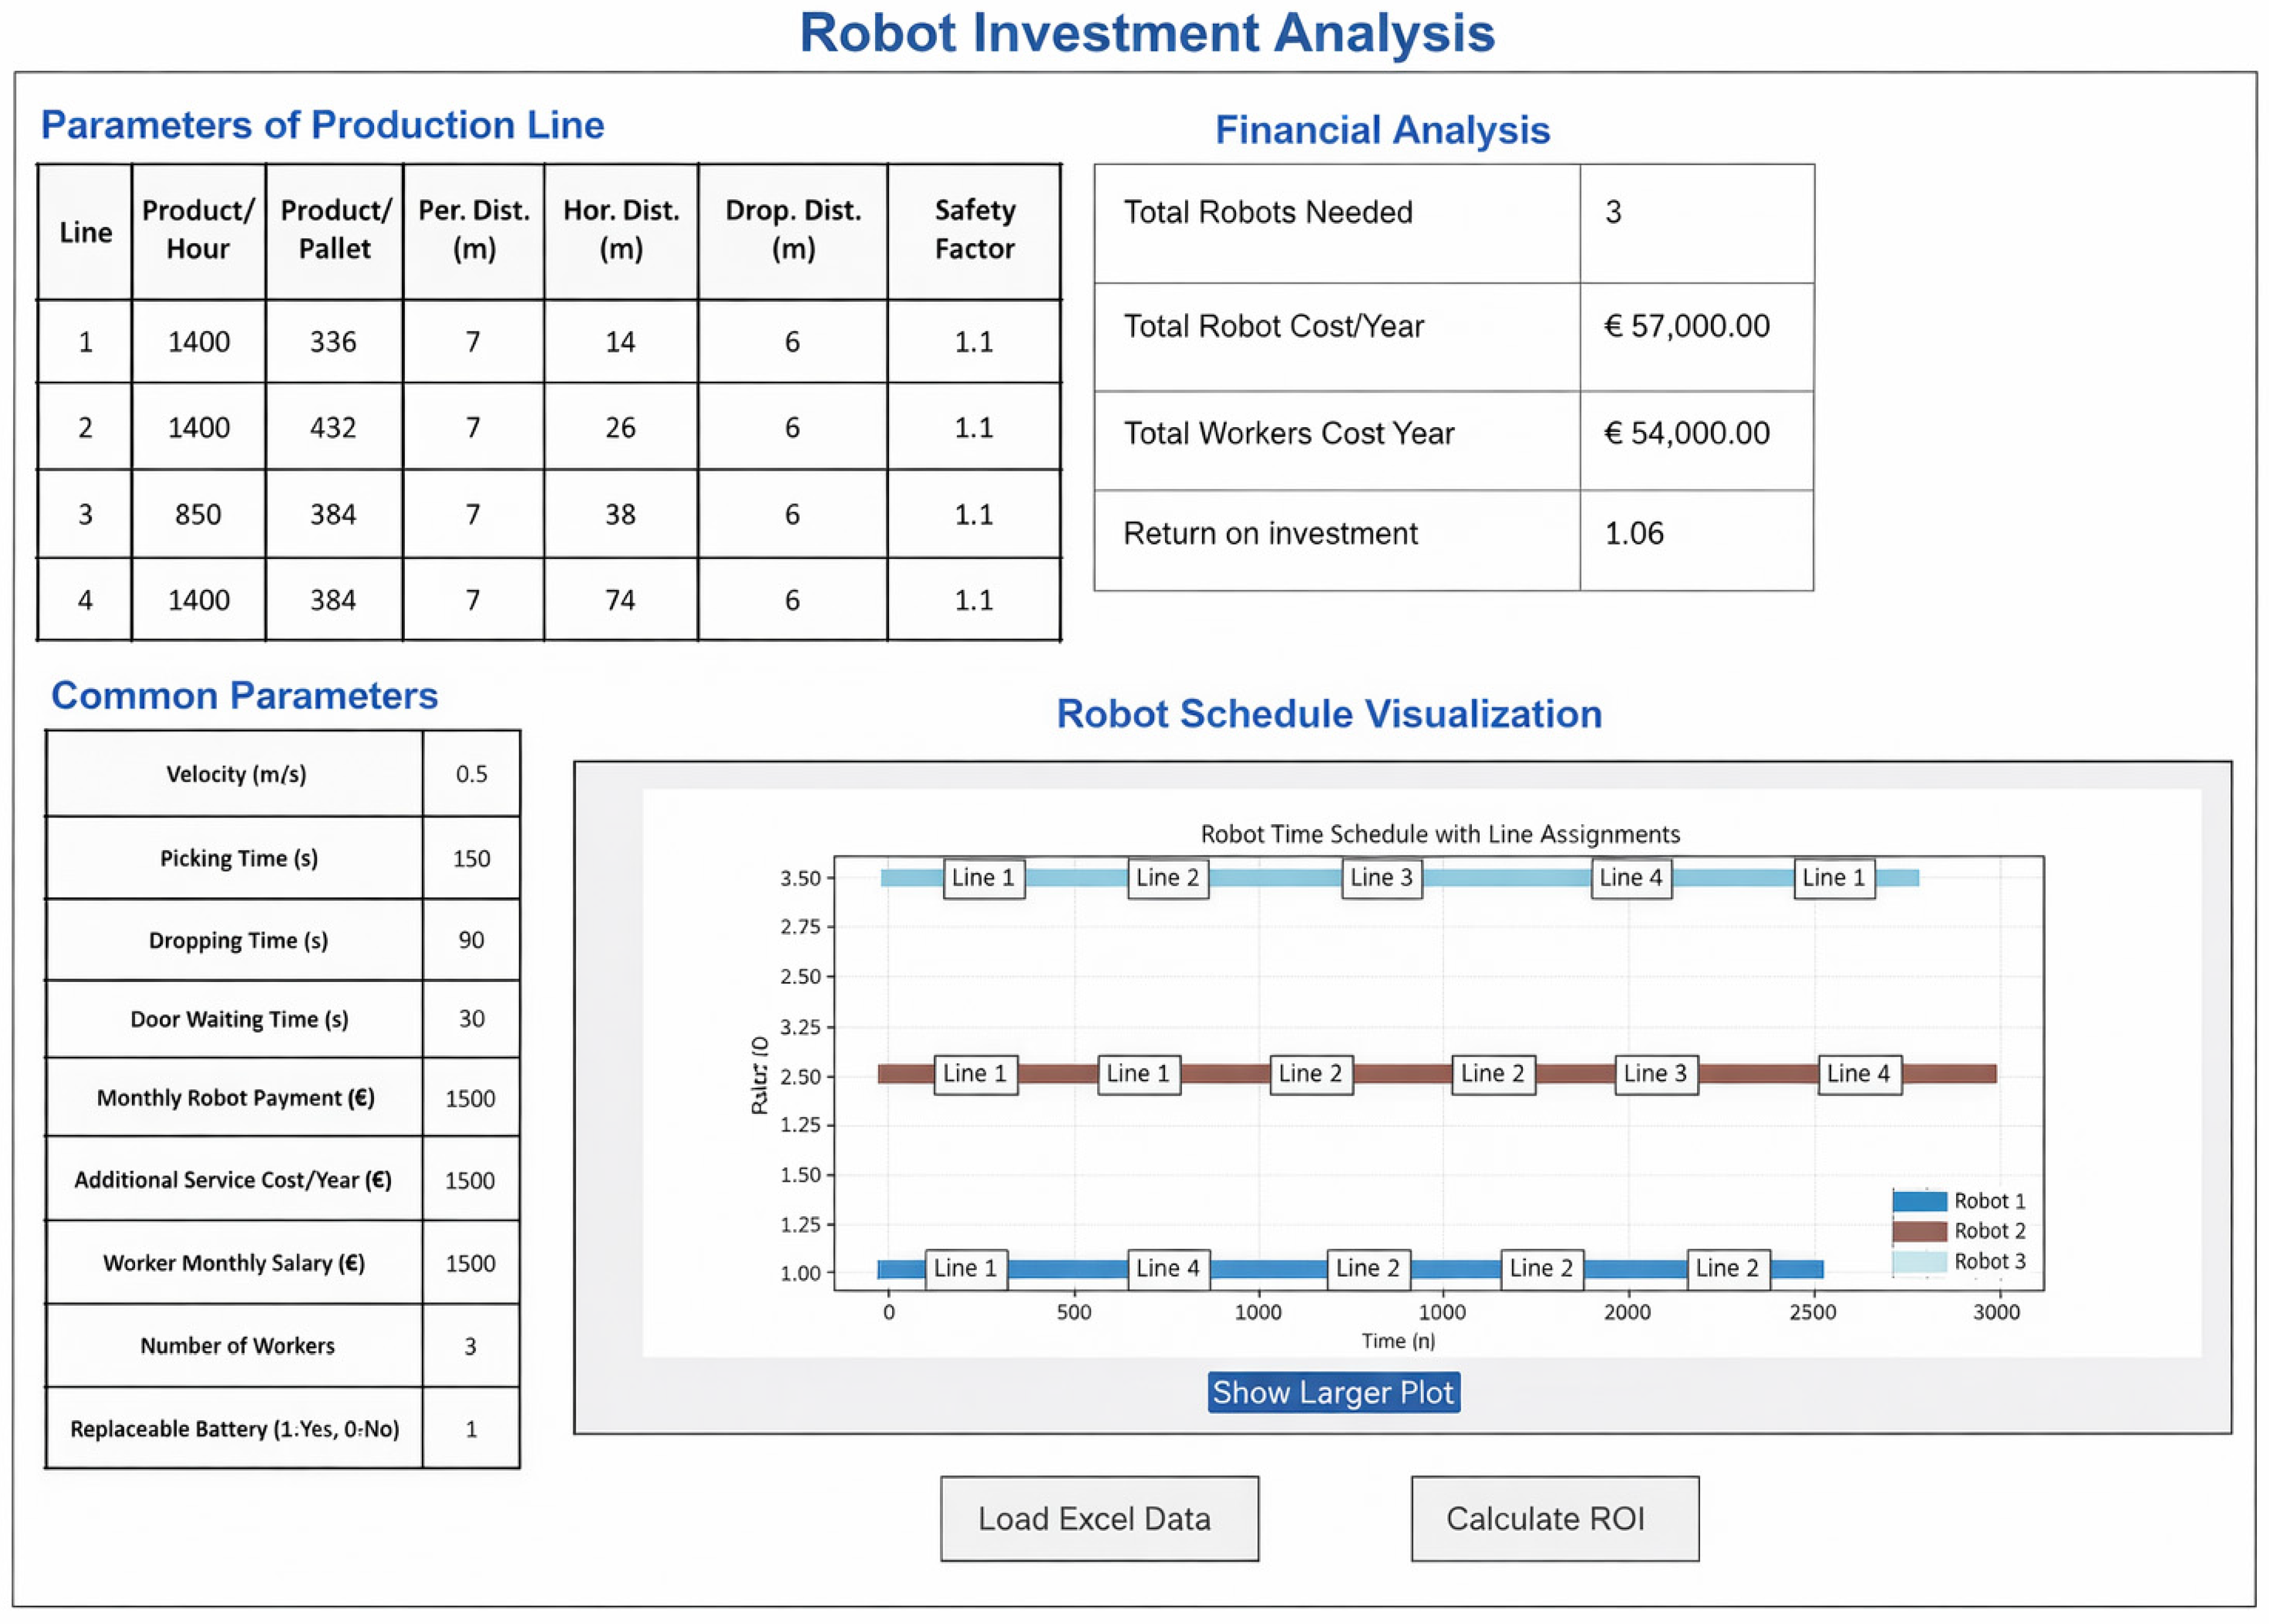Edit the Replaceable Battery value
Viewport: 2269px width, 1624px height.
(471, 1429)
